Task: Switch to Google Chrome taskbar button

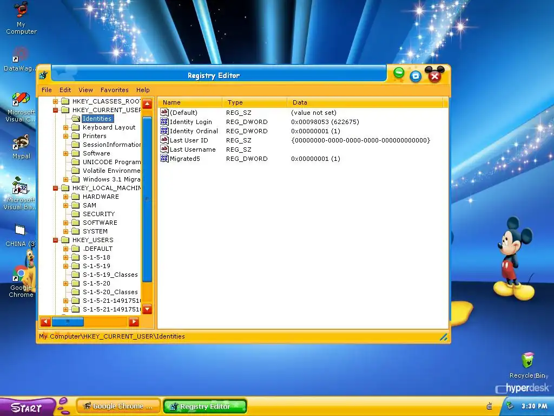Action: (118, 406)
